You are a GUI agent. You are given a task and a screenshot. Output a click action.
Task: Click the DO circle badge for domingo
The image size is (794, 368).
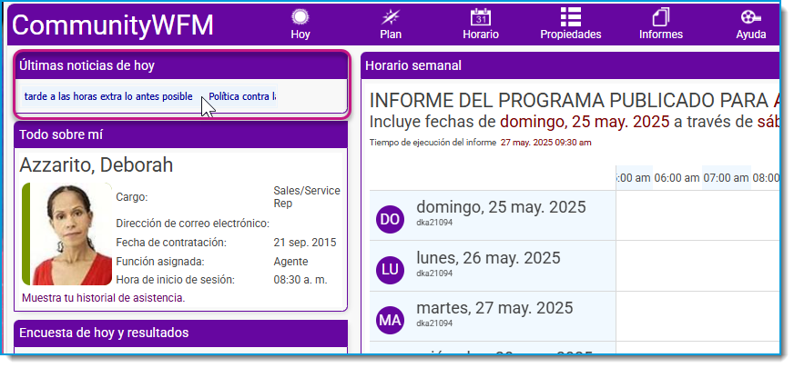[390, 219]
